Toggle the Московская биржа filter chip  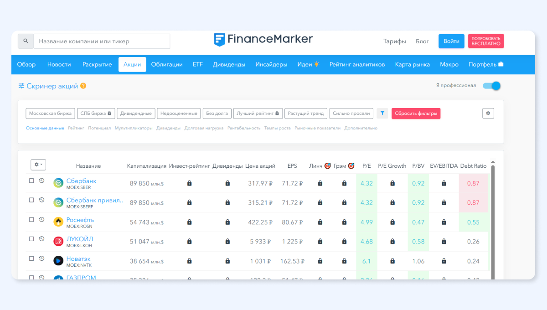[50, 114]
